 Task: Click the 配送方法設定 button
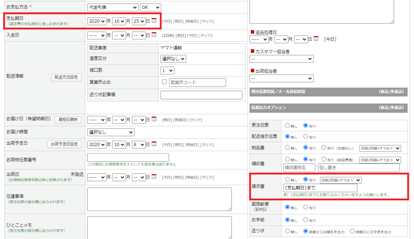(x=66, y=77)
